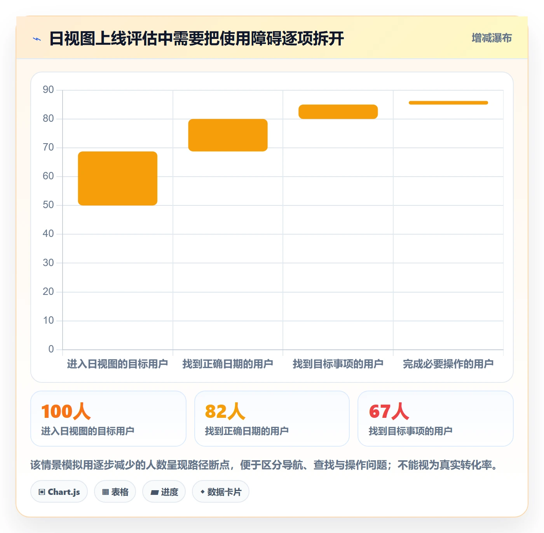This screenshot has width=544, height=533.
Task: Click the x-axis label 进入日视图的目标用户
Action: point(117,364)
